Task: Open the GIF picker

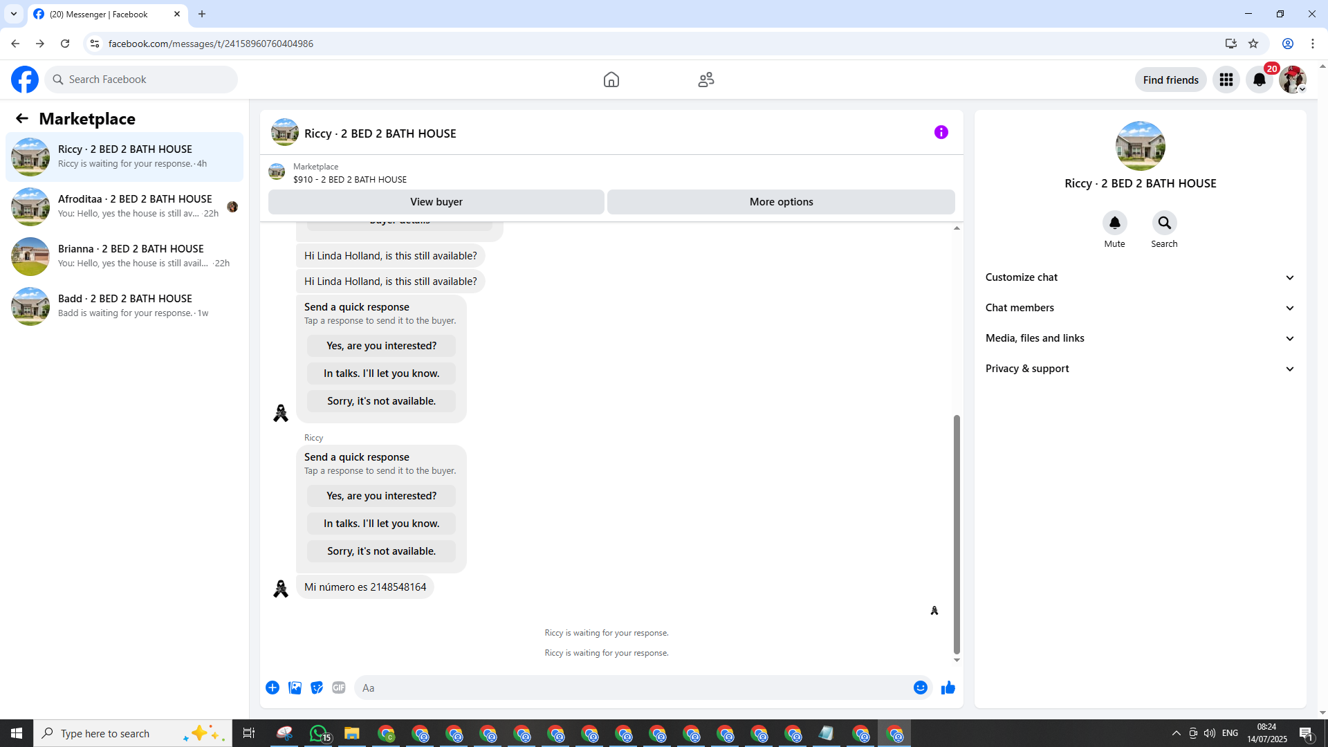Action: (x=338, y=688)
